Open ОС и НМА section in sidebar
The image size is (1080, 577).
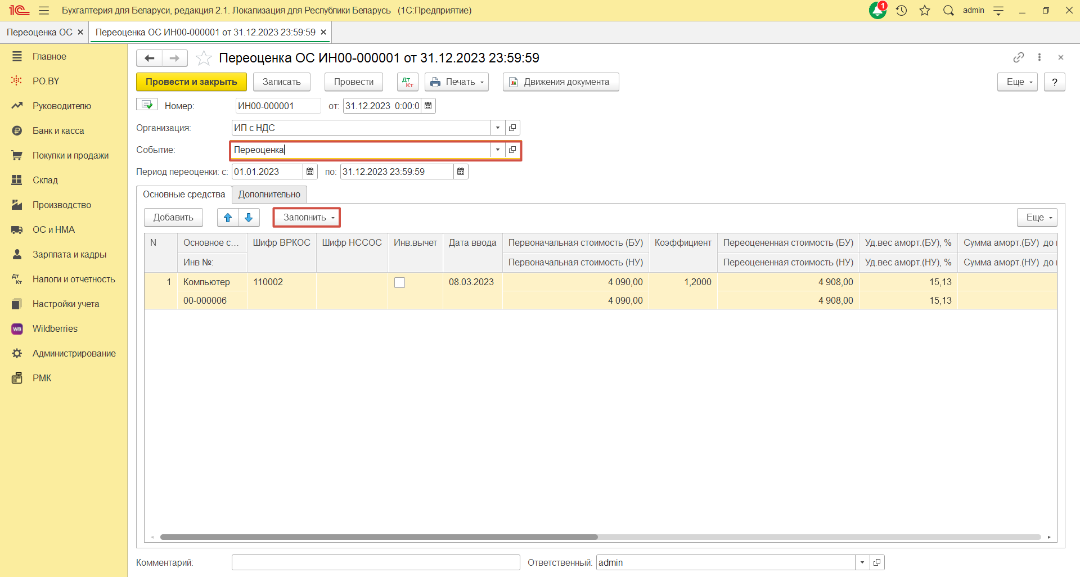click(x=53, y=229)
